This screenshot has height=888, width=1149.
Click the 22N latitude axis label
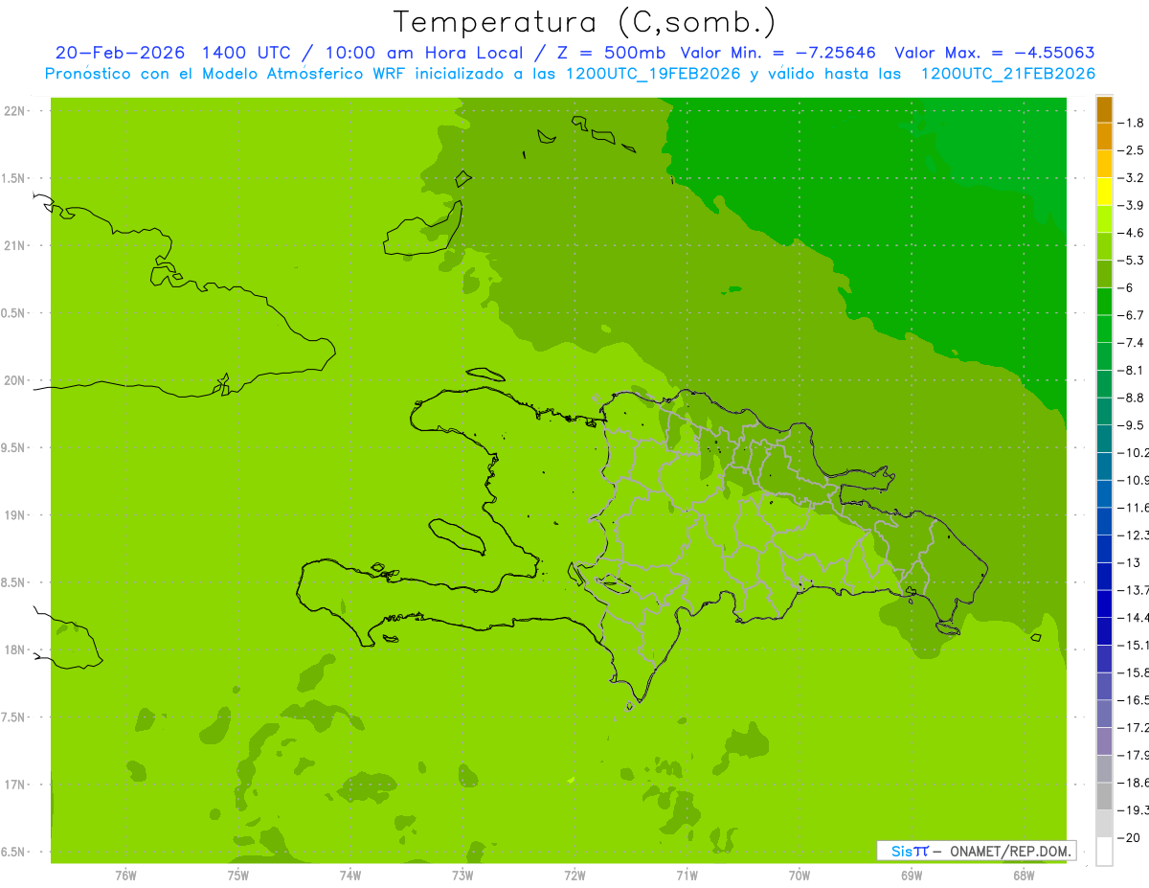[13, 111]
